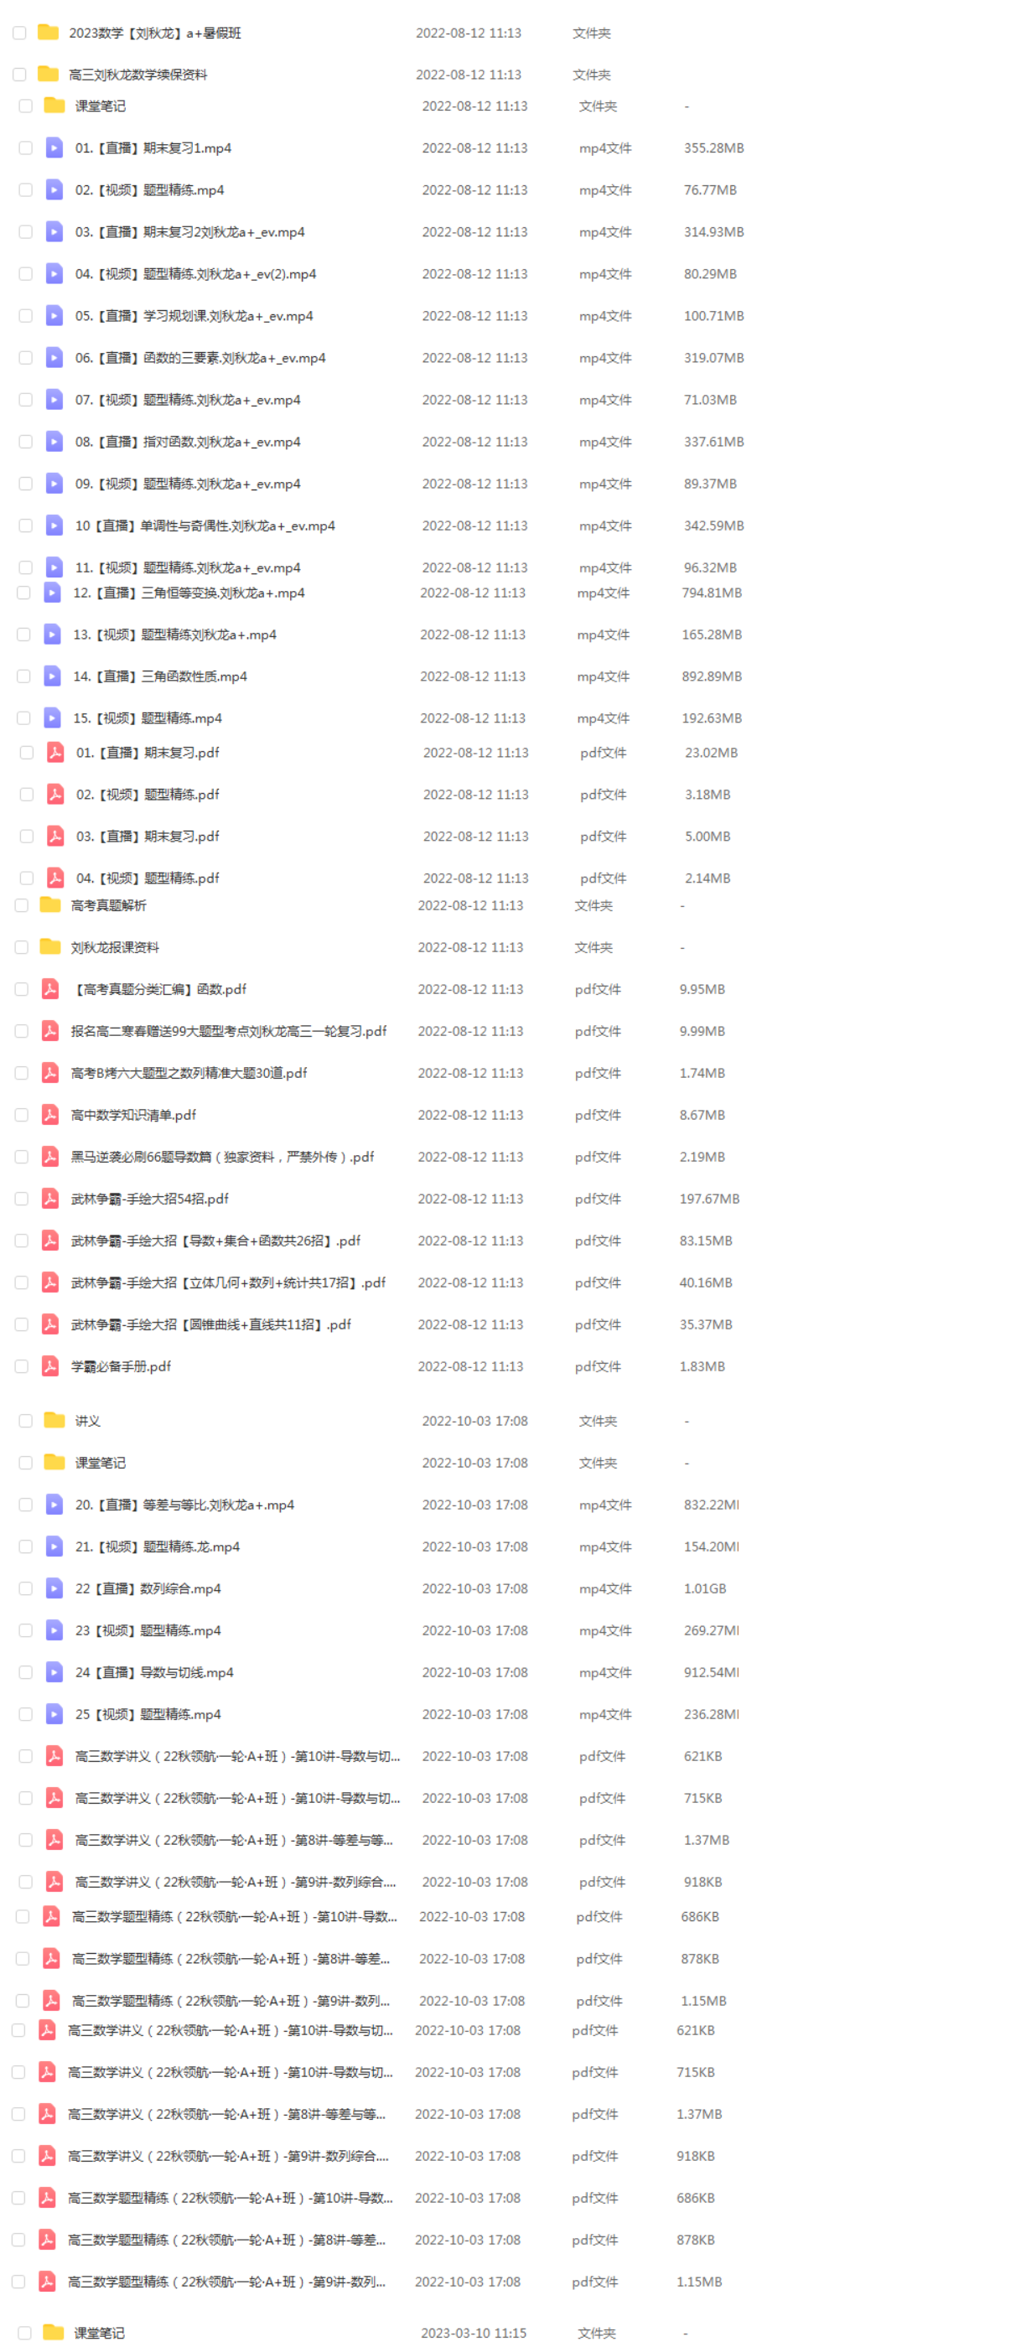The width and height of the screenshot is (1016, 2347).
Task: Open the file 黑马逆袭必刷66题导数篇 pdf
Action: click(x=222, y=1156)
